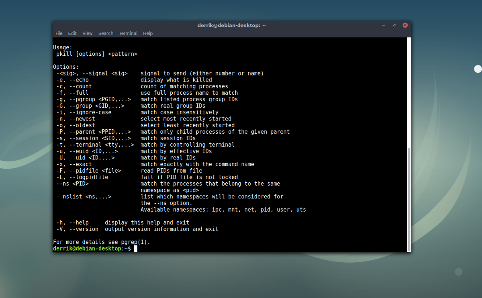Click the window title bar text

click(x=232, y=25)
